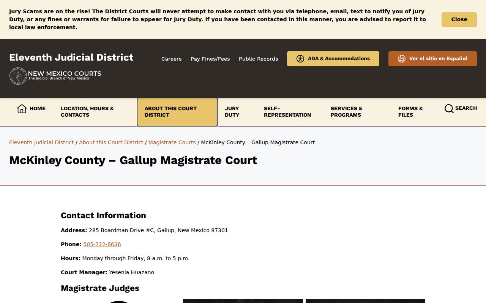Open the Careers link
486x303 pixels.
pos(171,59)
